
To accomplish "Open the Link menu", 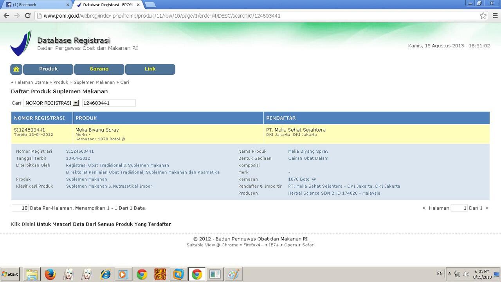I will [150, 69].
